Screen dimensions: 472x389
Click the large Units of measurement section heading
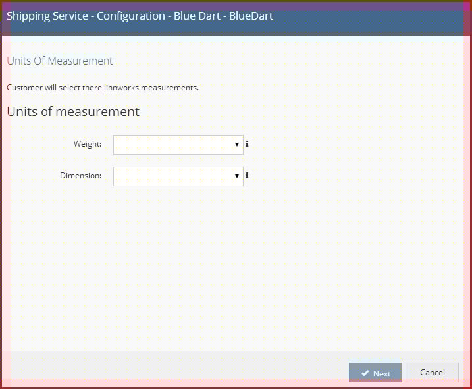(73, 111)
